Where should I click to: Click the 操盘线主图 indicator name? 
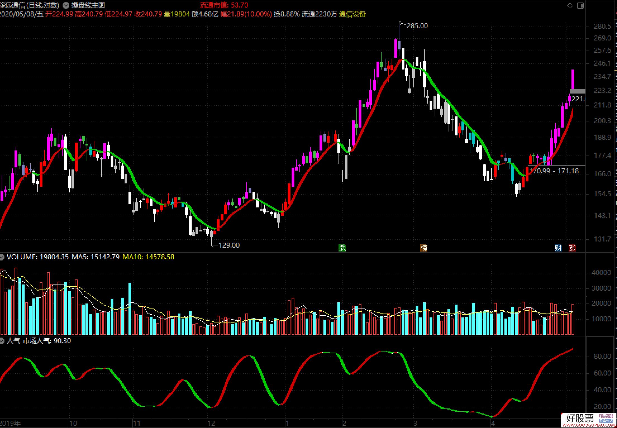[x=88, y=5]
